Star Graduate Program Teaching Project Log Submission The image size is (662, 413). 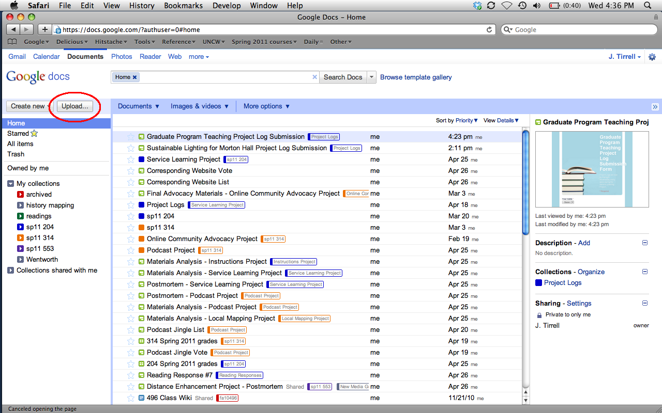point(131,137)
